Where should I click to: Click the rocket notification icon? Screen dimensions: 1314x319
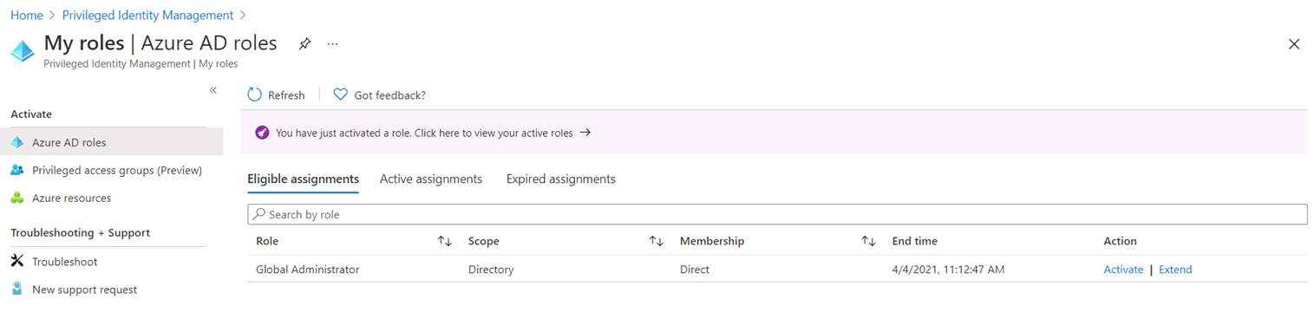coord(262,133)
